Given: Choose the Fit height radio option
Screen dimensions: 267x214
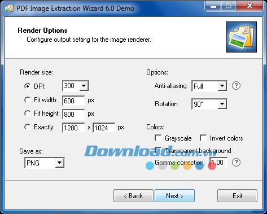Looking at the screenshot, I should [x=27, y=113].
